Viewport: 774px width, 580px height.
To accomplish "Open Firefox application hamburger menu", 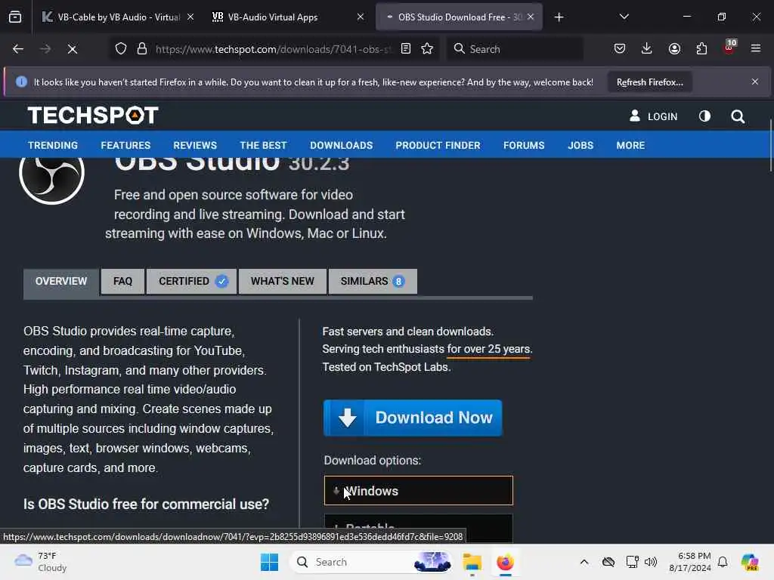I will tap(756, 48).
